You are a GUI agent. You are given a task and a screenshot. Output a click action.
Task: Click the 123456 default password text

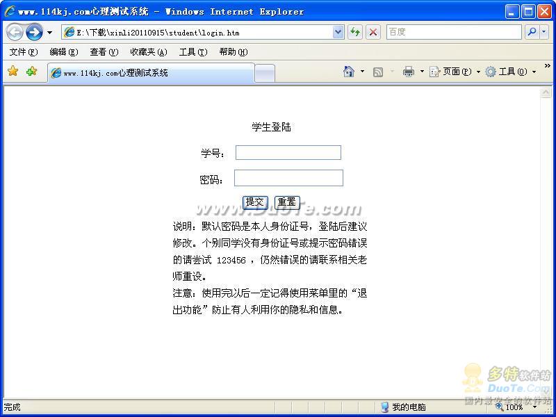click(231, 260)
